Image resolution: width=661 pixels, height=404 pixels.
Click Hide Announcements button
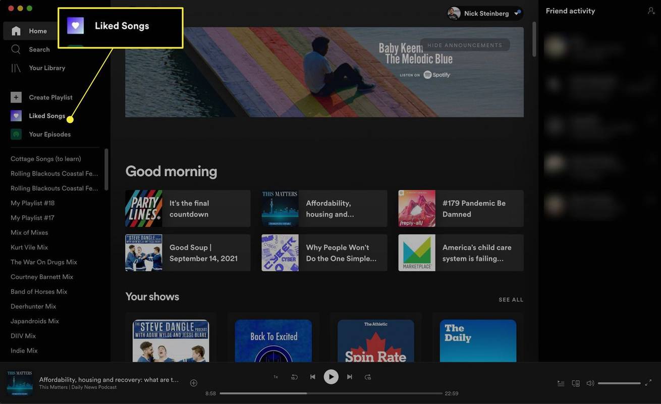coord(465,45)
